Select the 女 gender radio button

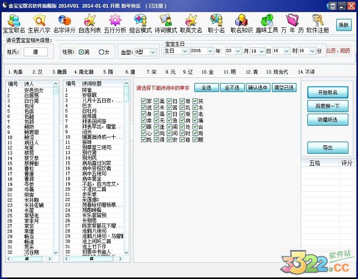102,52
